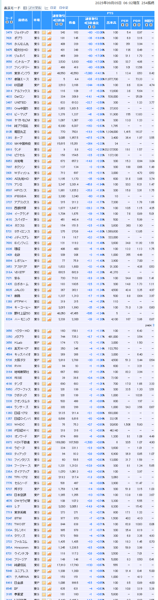Open stock code 9285 link

point(9,73)
